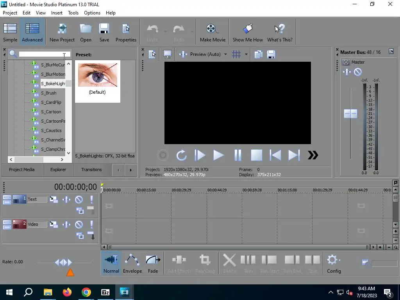Switch to Simple mode
This screenshot has height=300, width=400.
coord(10,32)
